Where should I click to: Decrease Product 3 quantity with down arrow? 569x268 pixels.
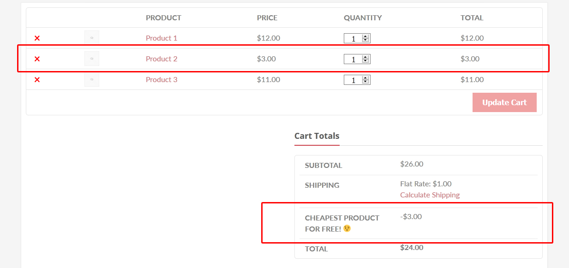(365, 82)
